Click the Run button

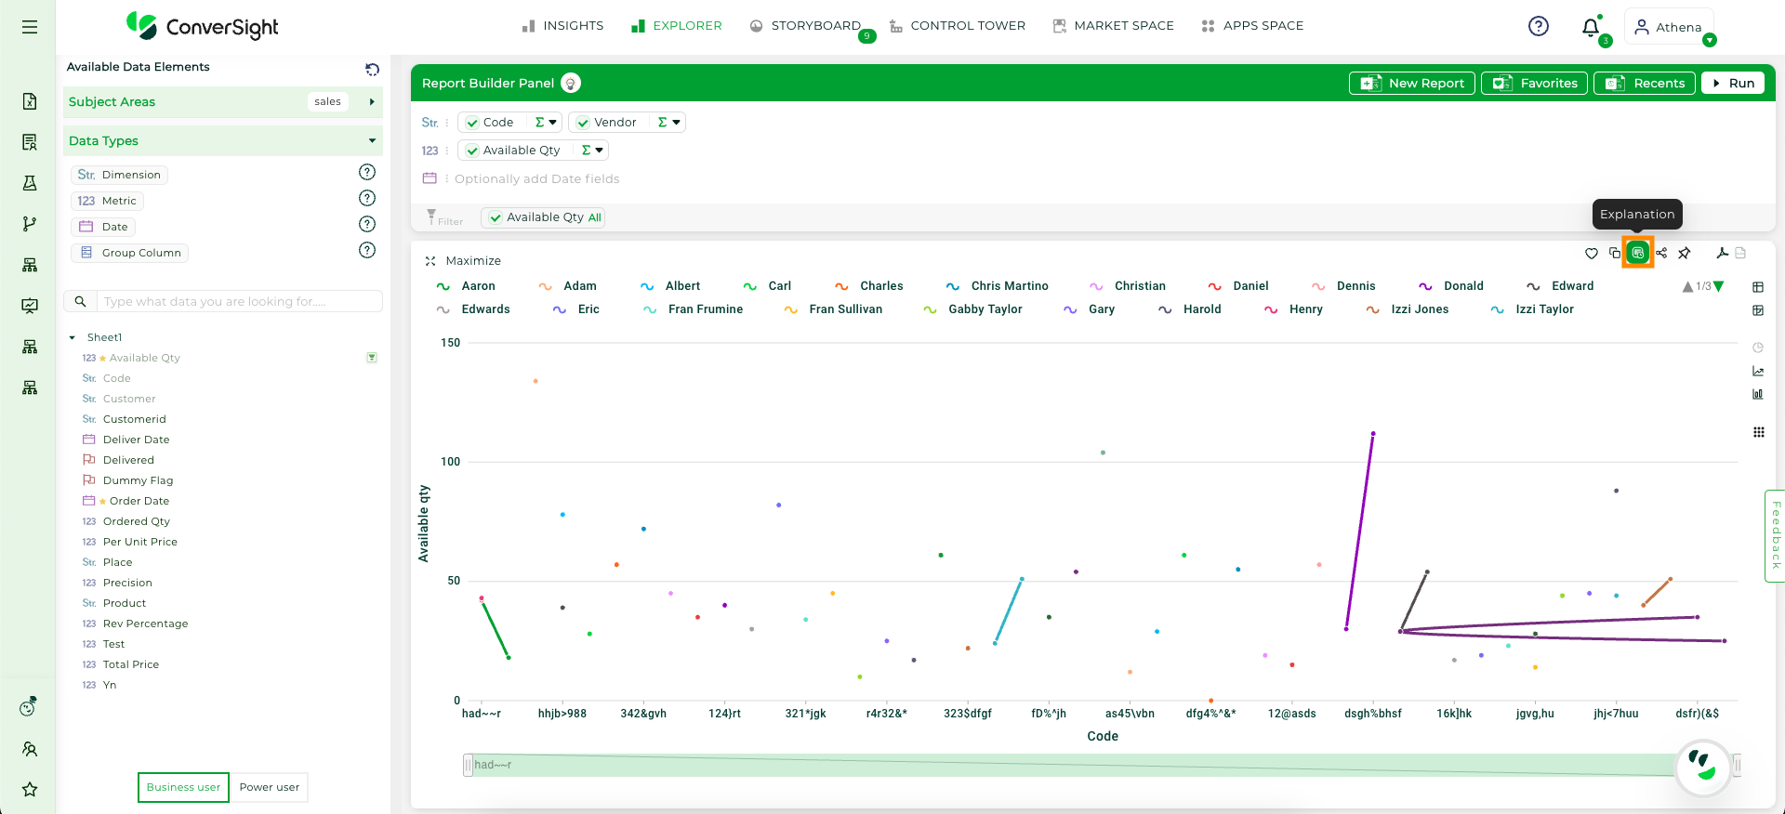(1733, 83)
